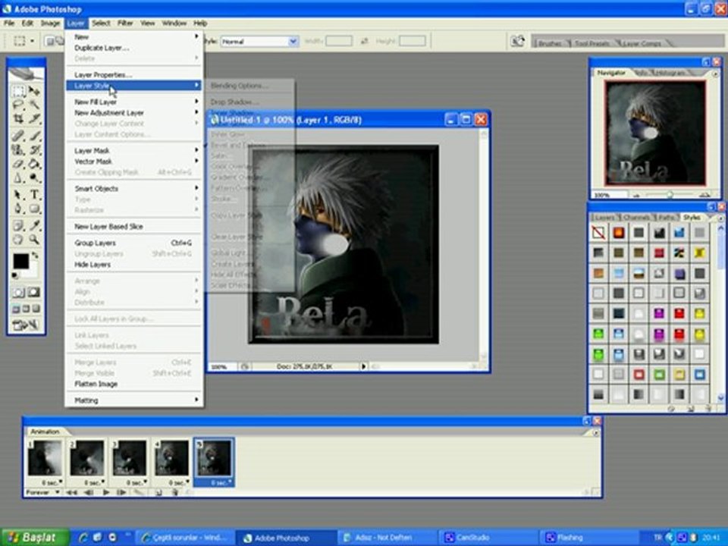Select the Notes tool
Viewport: 728px width, 546px height.
(18, 226)
